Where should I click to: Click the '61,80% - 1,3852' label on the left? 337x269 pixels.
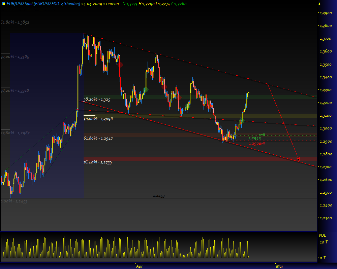(x=15, y=23)
